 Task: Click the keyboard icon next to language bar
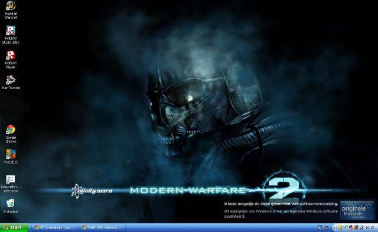[326, 227]
